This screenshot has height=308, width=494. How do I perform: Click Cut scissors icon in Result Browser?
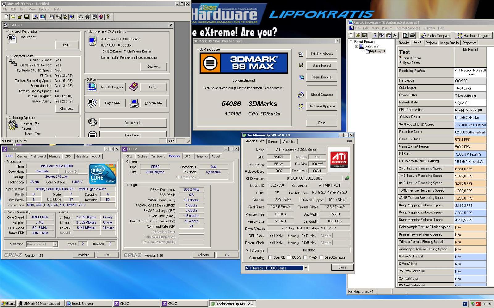[375, 35]
